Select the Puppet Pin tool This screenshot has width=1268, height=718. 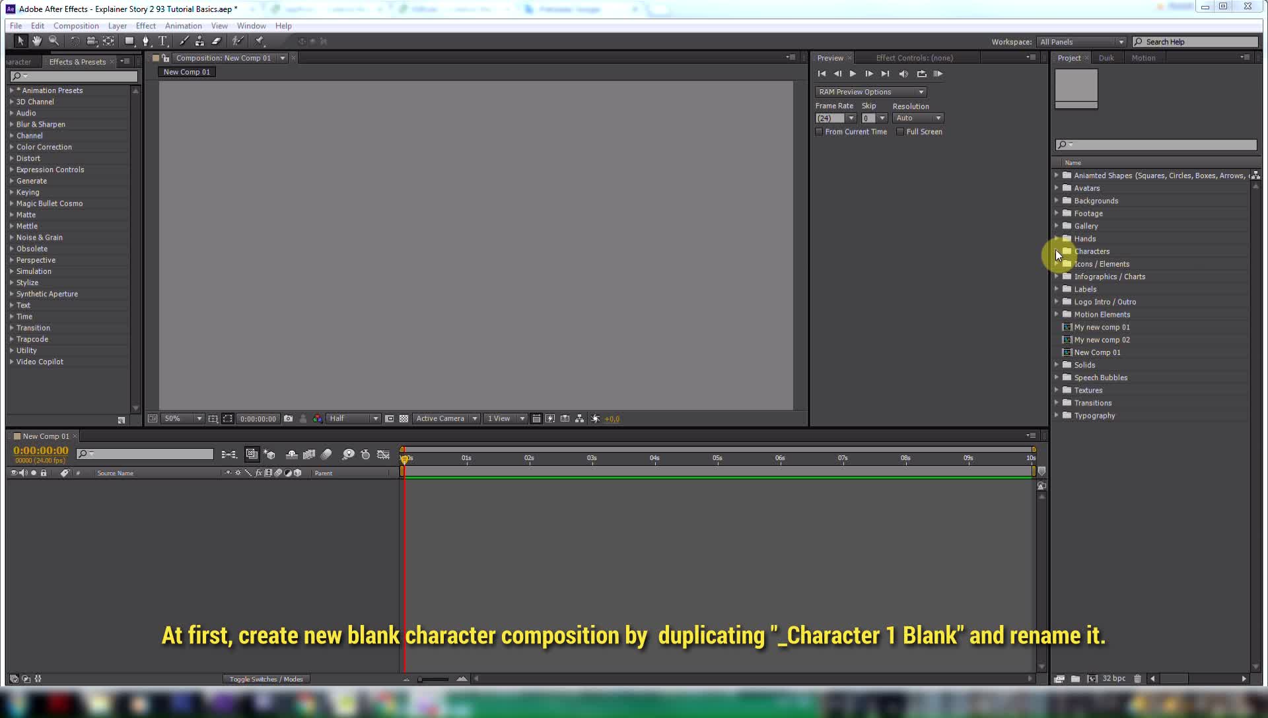tap(260, 41)
